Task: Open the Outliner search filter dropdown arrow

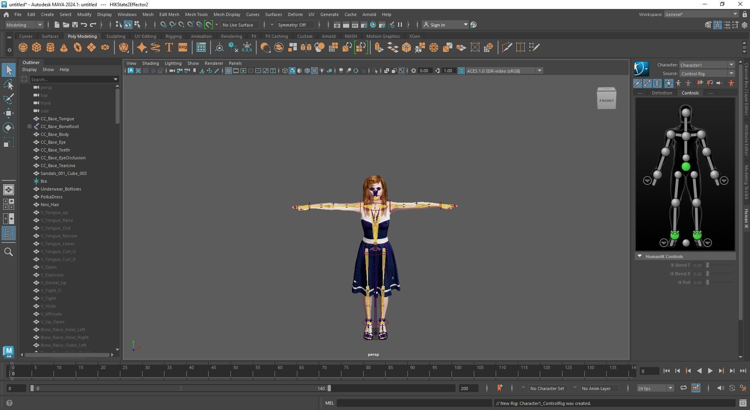Action: [x=115, y=79]
